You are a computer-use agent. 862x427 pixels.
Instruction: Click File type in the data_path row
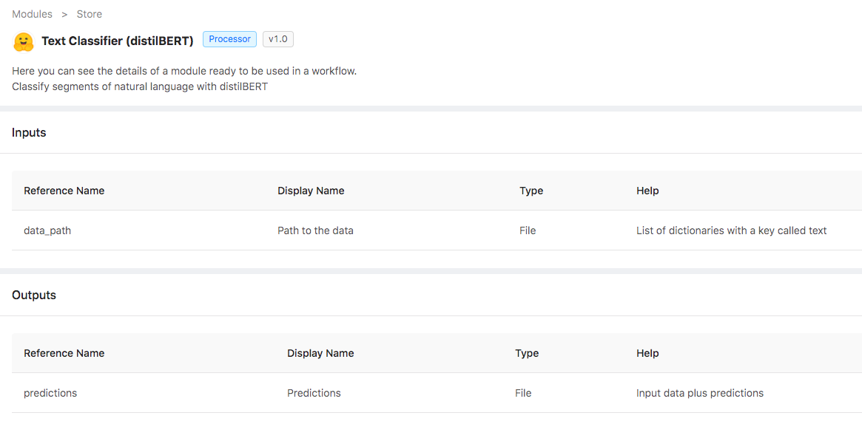(528, 230)
